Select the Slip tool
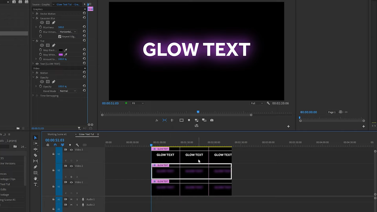This screenshot has height=212, width=377. coord(35,161)
